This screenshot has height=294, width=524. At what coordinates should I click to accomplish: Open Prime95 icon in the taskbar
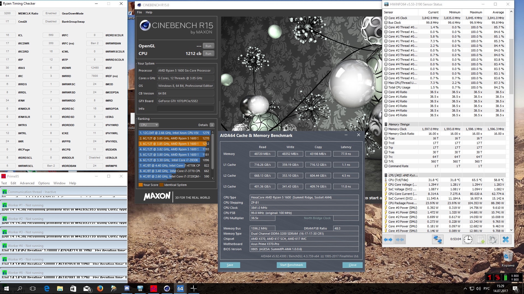click(x=154, y=288)
